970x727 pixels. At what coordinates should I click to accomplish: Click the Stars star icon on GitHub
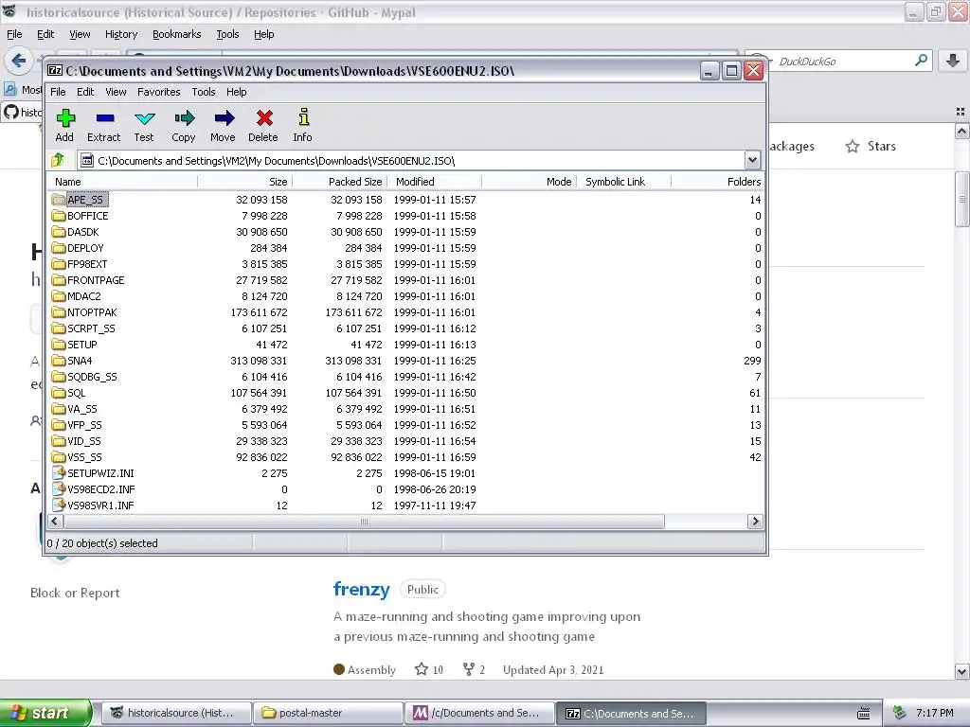coord(853,147)
